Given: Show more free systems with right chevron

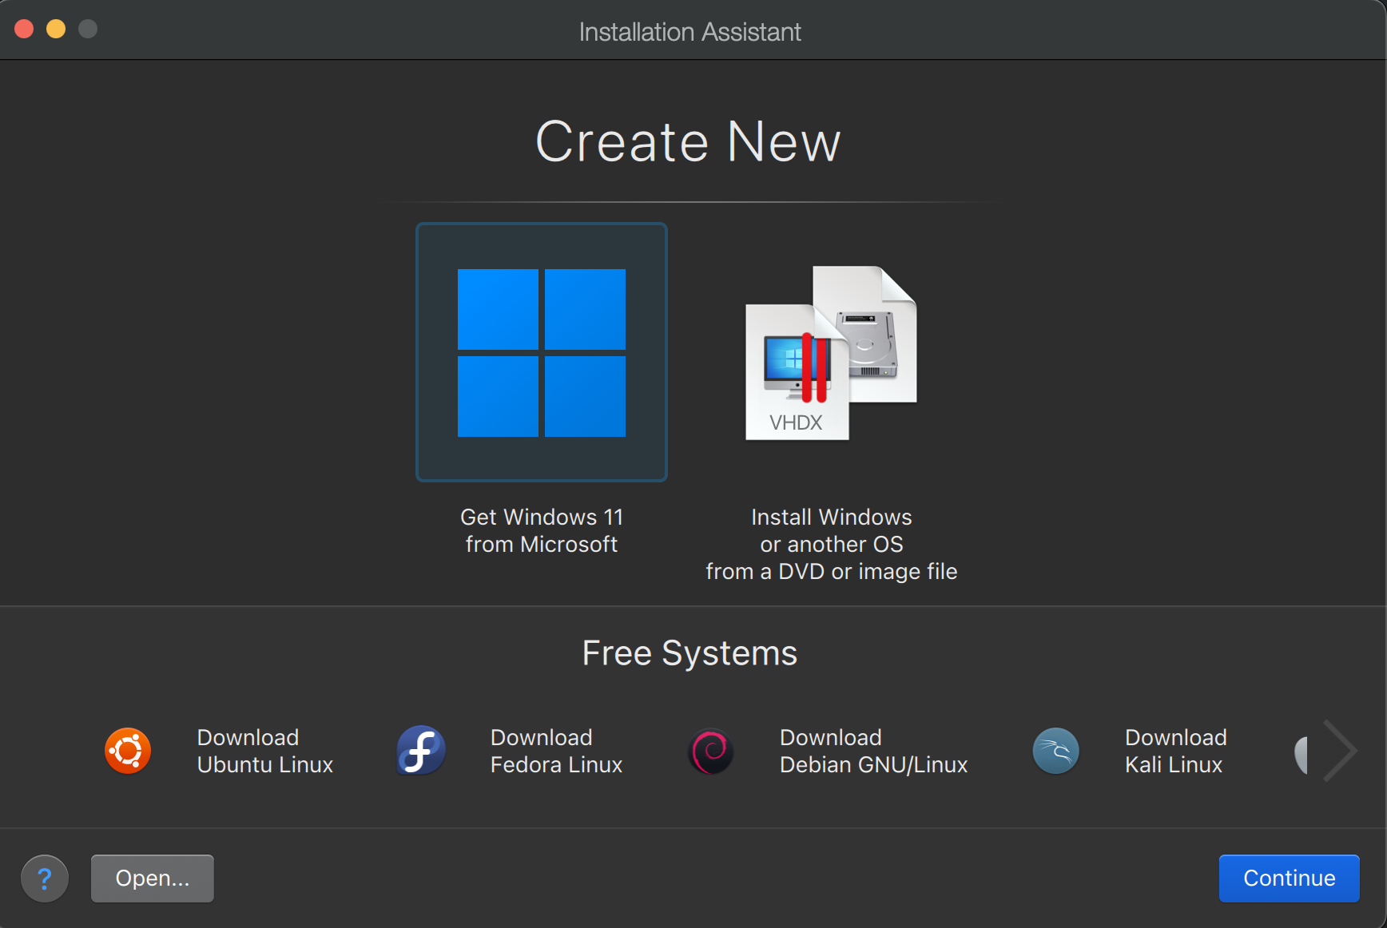Looking at the screenshot, I should (1339, 751).
